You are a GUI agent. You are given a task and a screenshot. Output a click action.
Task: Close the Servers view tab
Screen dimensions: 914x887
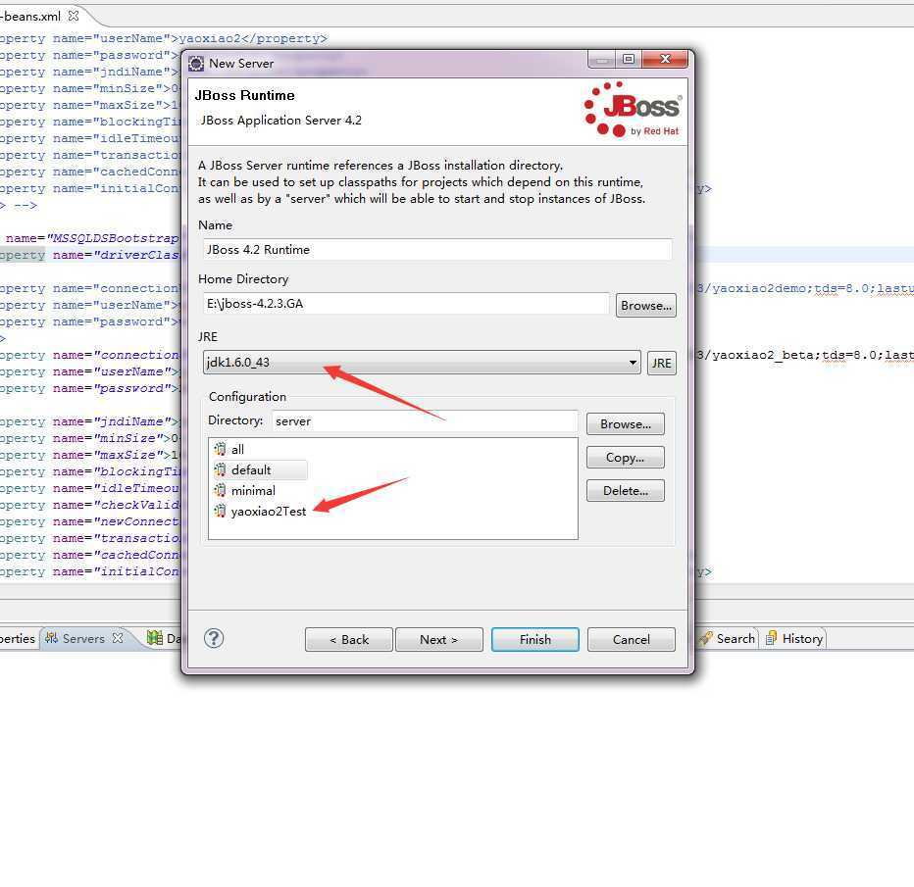point(118,638)
